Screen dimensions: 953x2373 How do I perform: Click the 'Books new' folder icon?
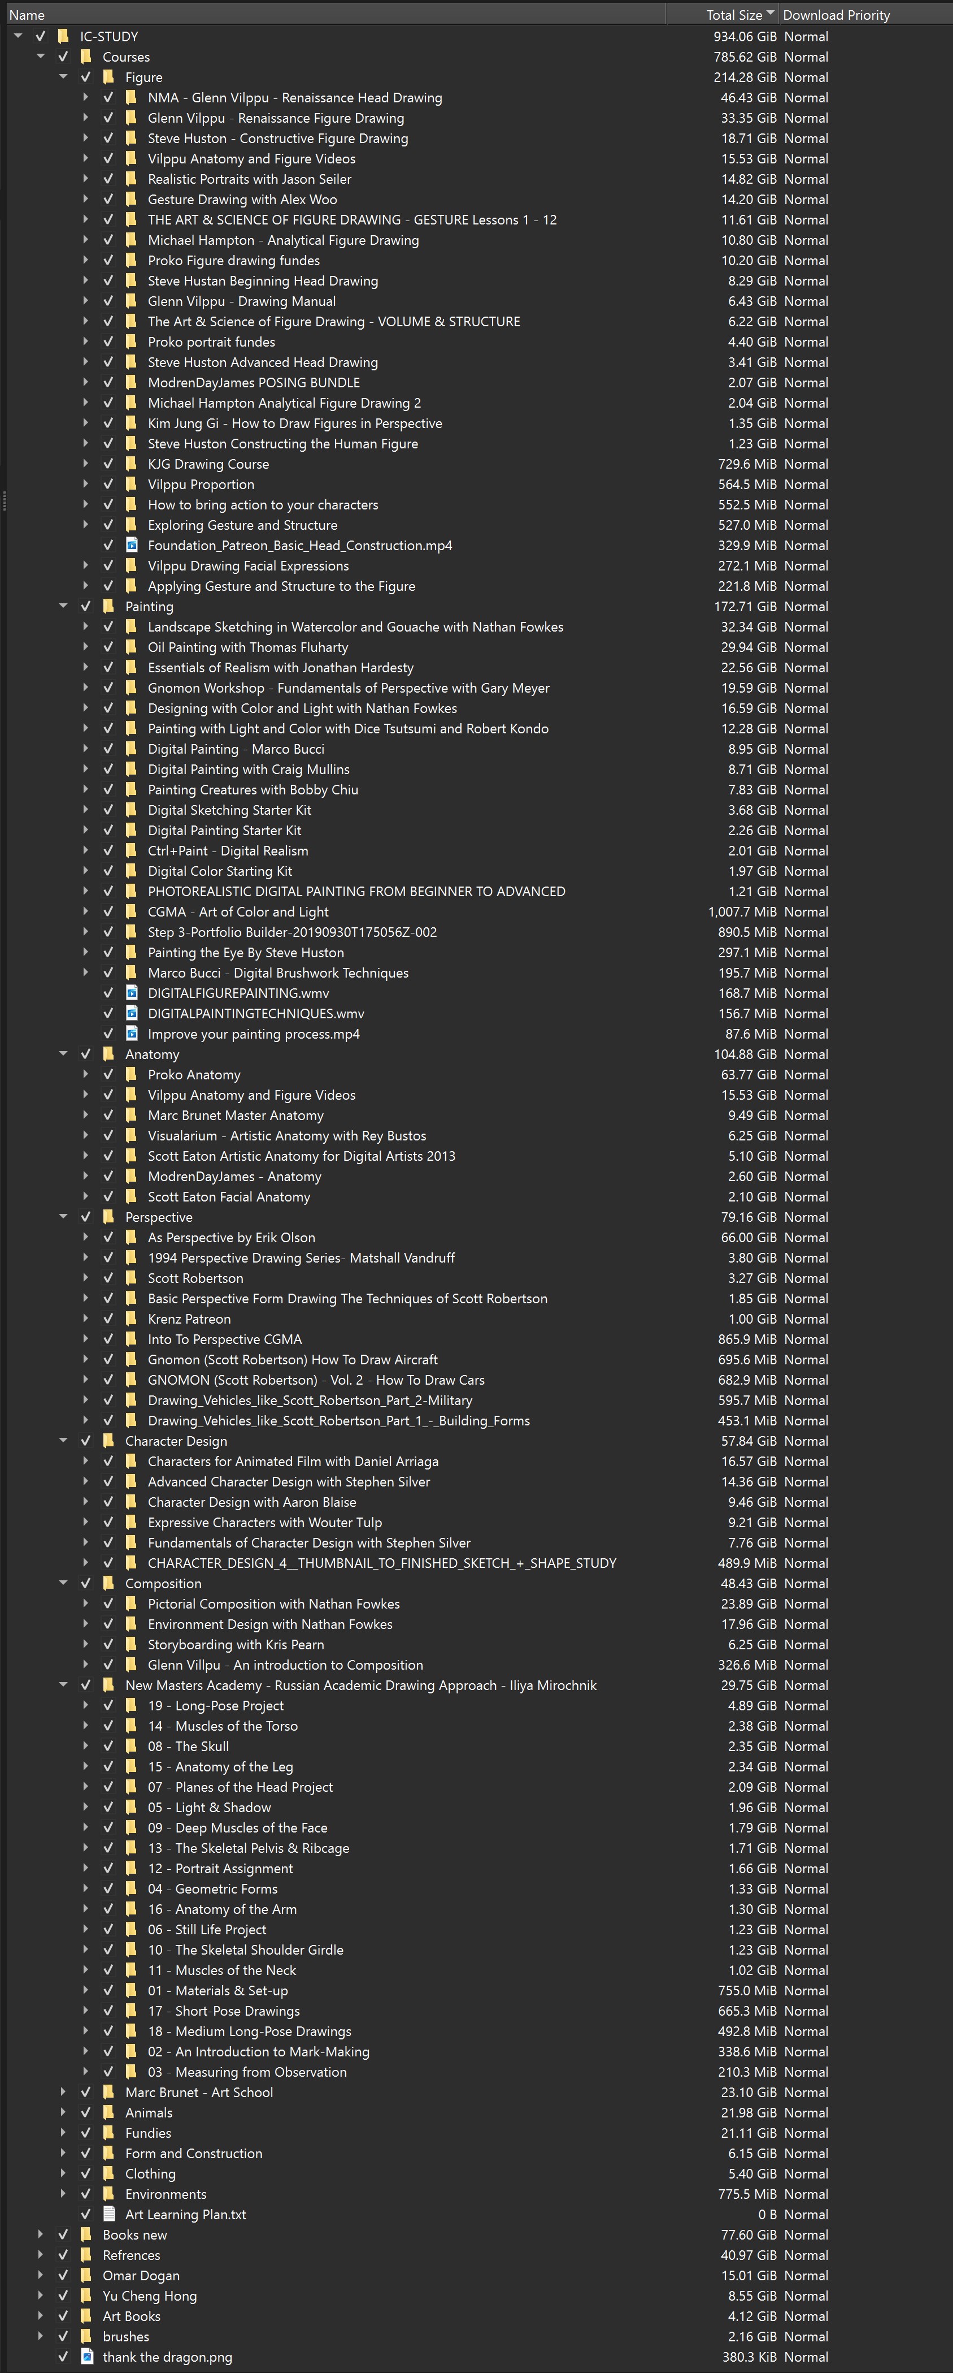(x=86, y=2234)
